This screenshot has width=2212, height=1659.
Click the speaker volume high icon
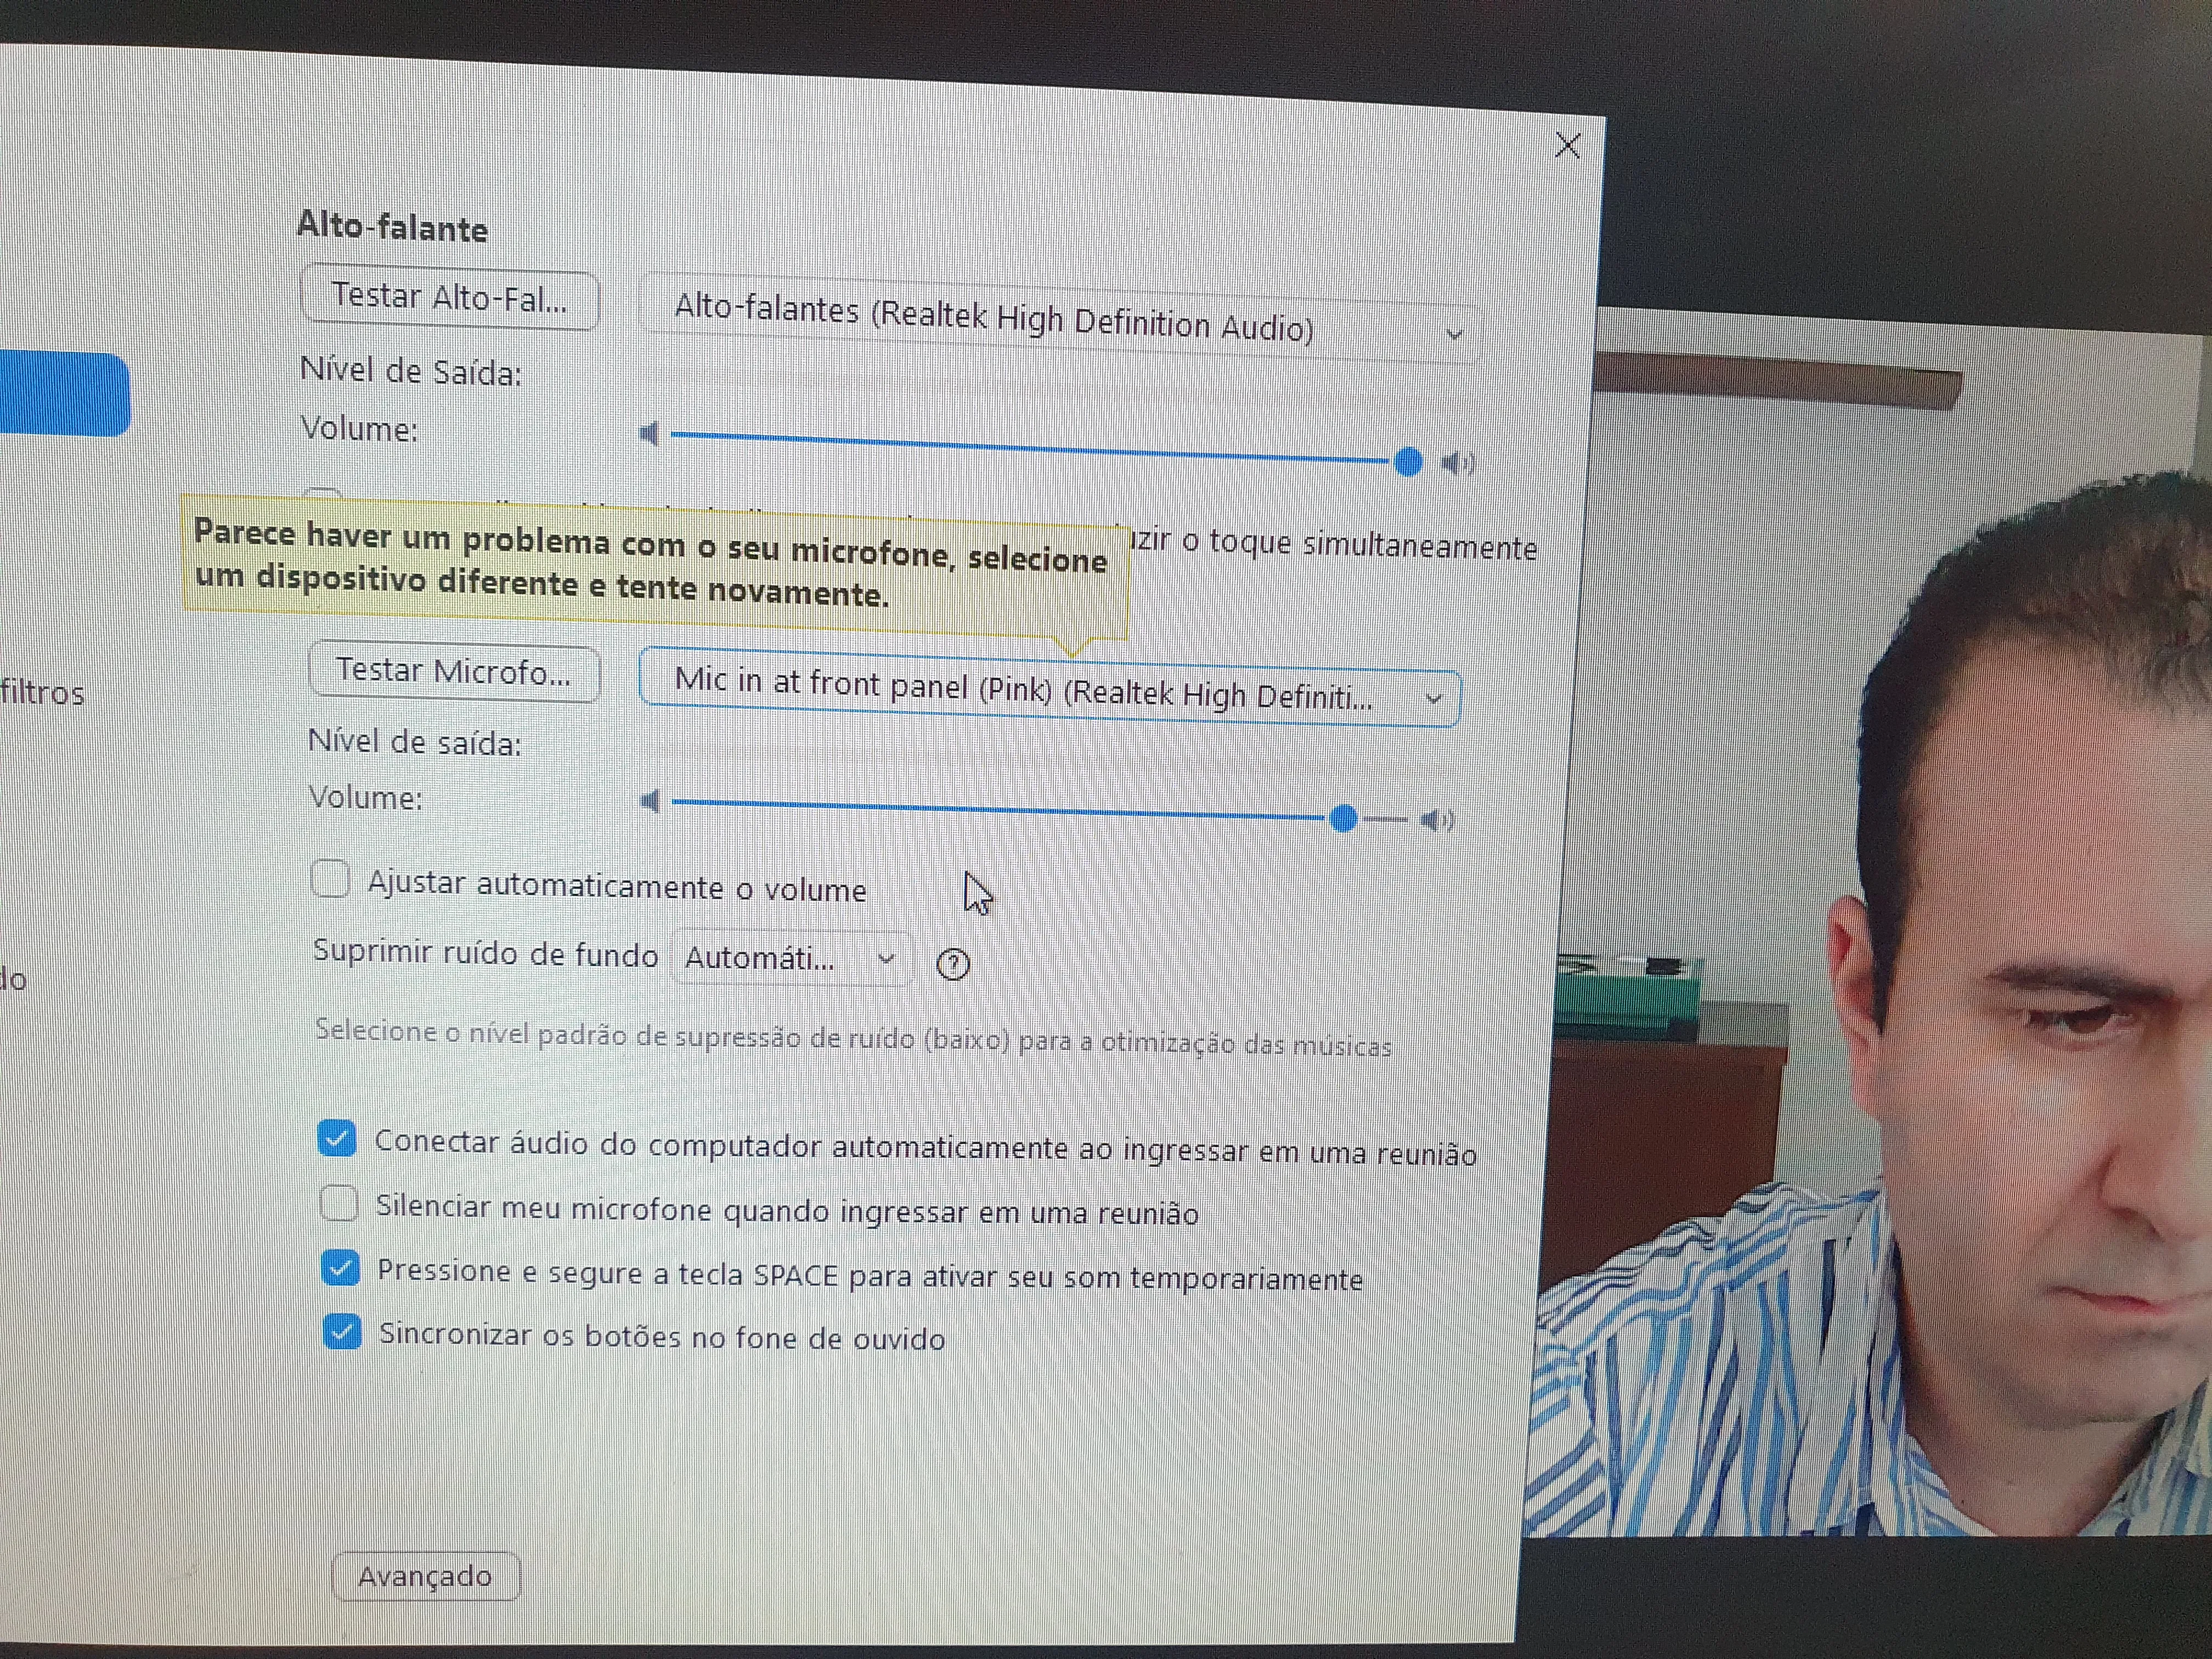1457,463
